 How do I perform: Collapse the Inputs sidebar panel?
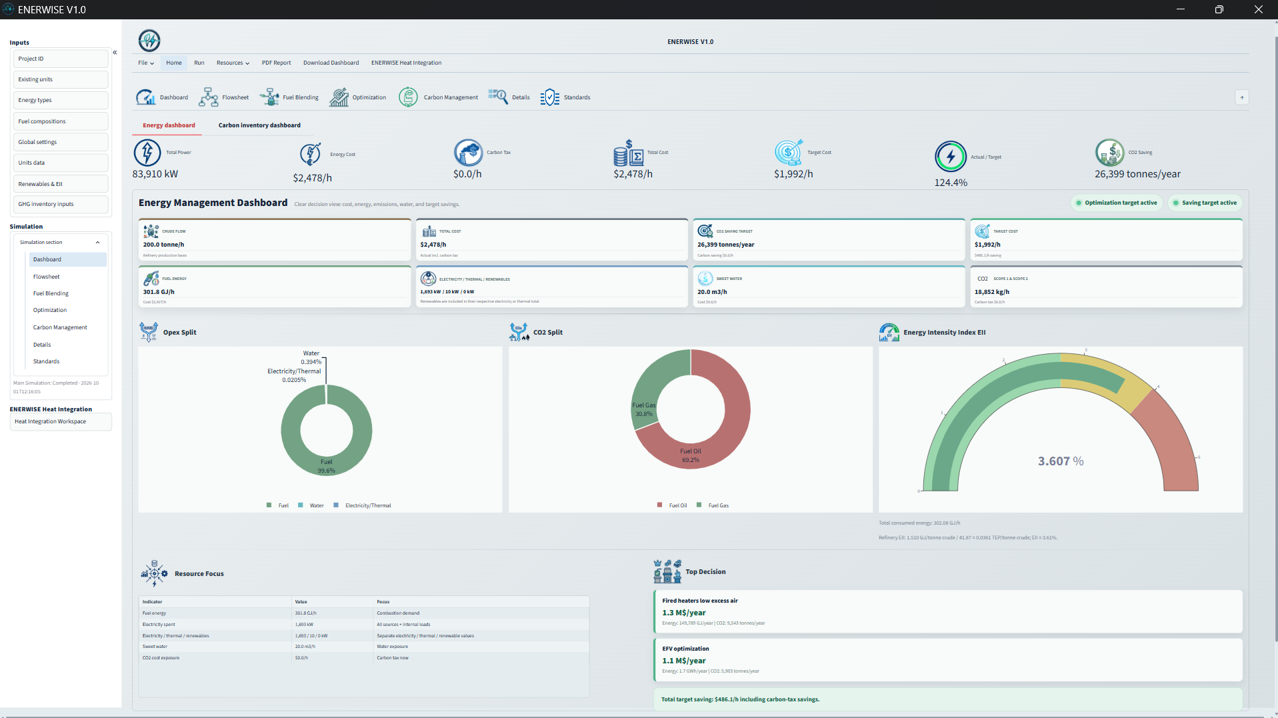click(115, 52)
